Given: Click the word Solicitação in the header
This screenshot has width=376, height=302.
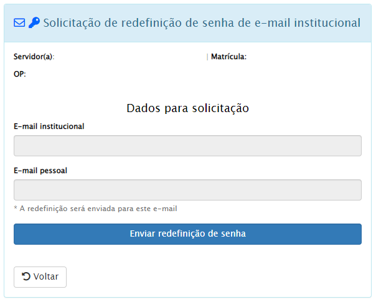Looking at the screenshot, I should tap(72, 23).
